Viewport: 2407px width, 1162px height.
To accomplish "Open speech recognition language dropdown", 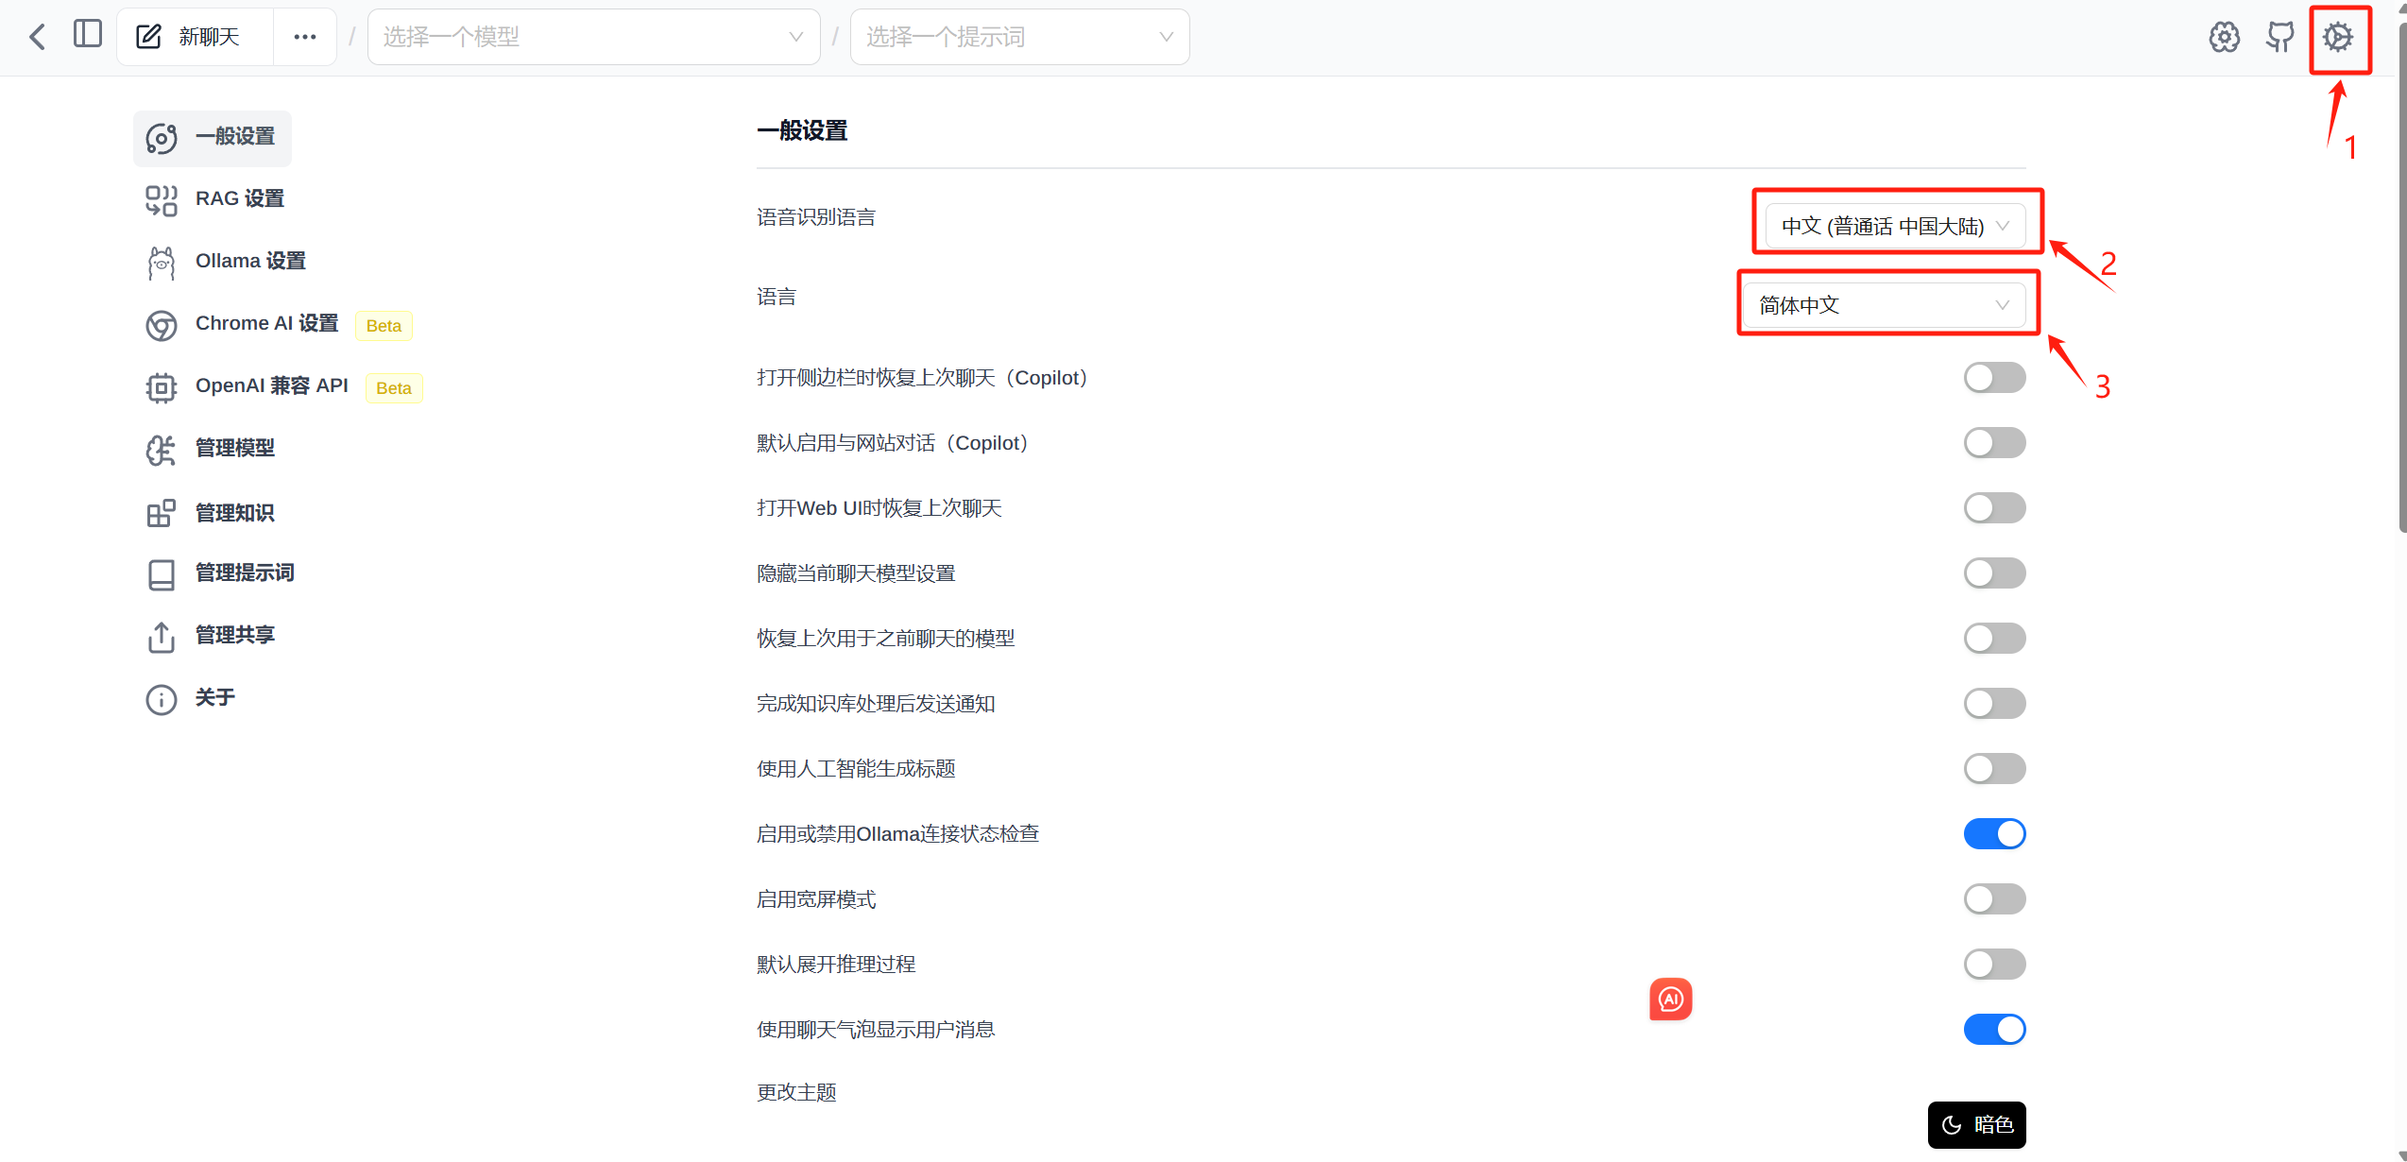I will tap(1895, 226).
